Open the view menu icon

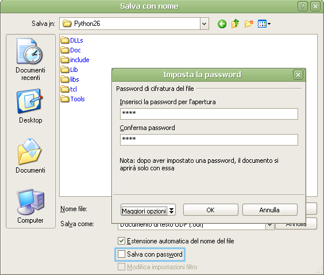pyautogui.click(x=264, y=24)
